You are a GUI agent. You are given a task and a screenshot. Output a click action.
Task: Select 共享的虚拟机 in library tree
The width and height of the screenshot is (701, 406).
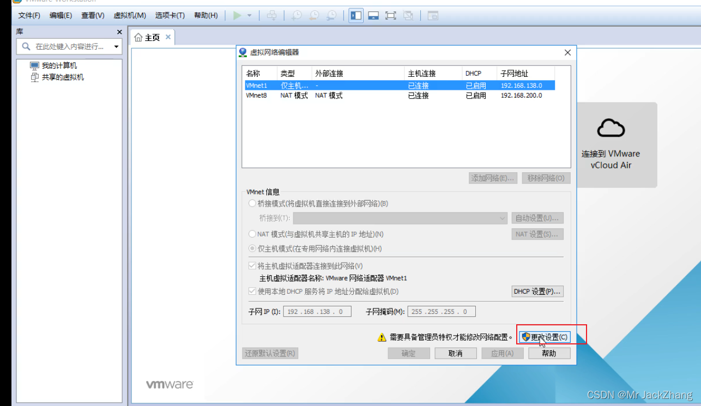pos(63,77)
